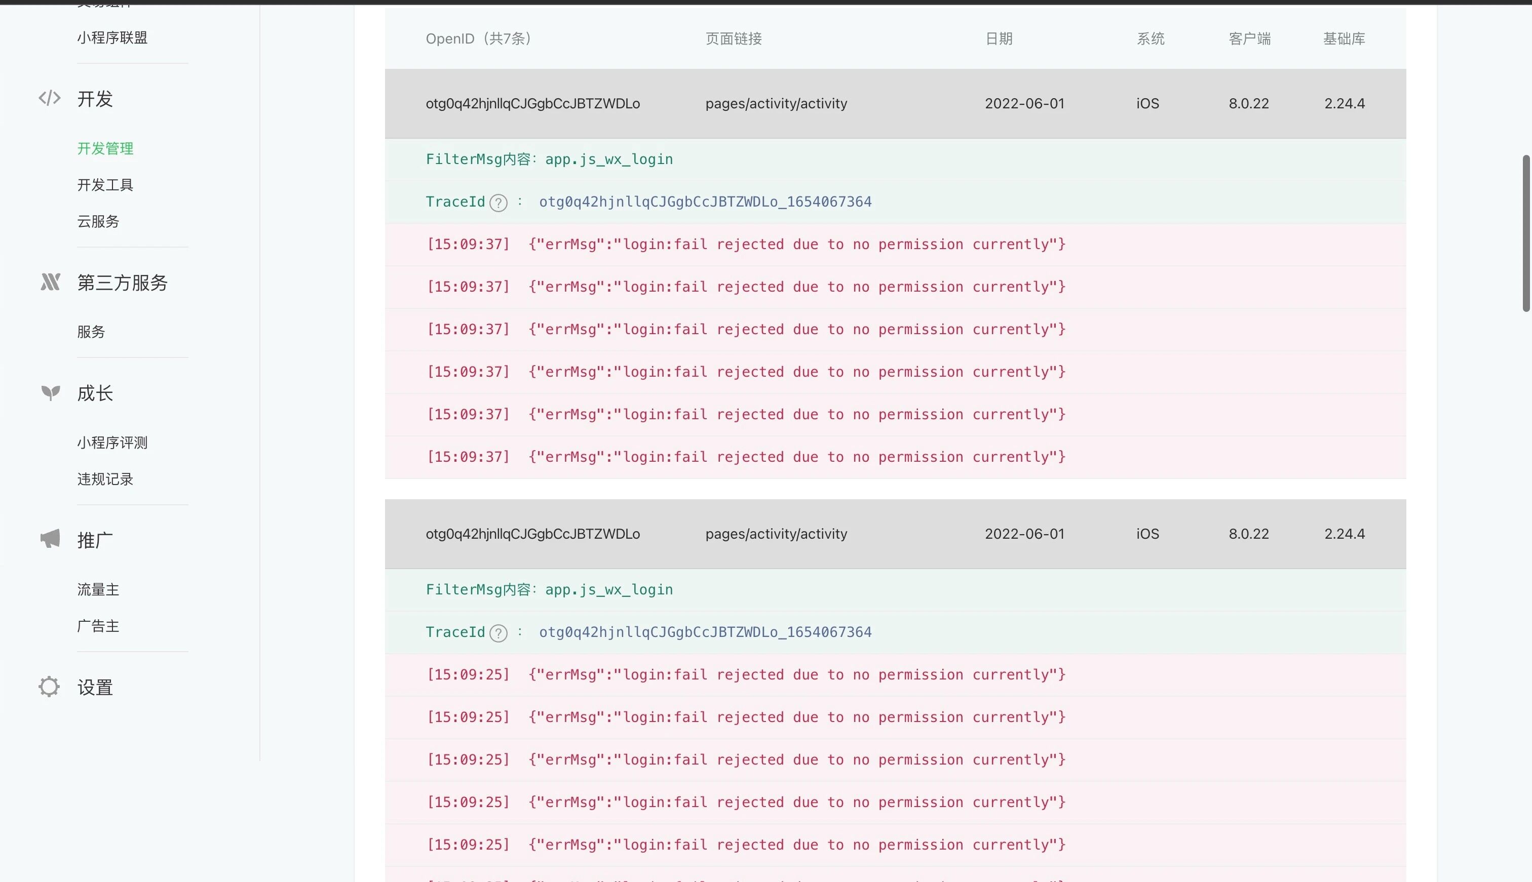
Task: Open 小程序联盟 sidebar link
Action: coord(112,37)
